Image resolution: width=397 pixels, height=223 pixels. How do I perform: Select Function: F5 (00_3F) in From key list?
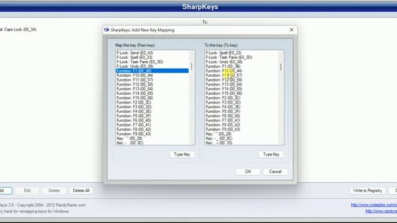coord(152,116)
